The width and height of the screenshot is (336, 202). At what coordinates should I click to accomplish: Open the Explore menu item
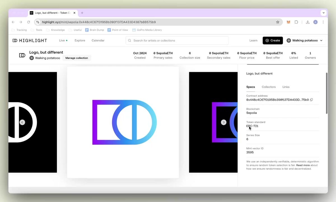click(x=80, y=41)
